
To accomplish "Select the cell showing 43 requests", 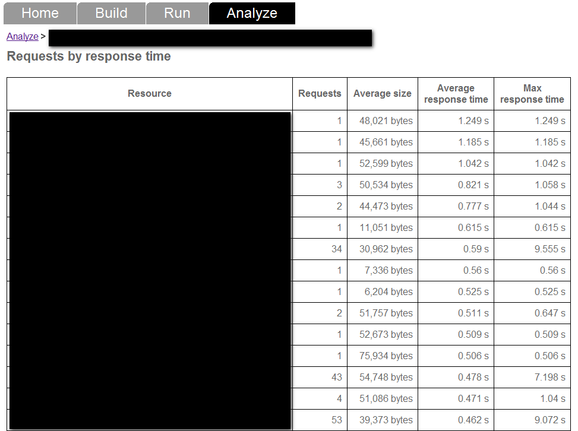I will tap(337, 378).
